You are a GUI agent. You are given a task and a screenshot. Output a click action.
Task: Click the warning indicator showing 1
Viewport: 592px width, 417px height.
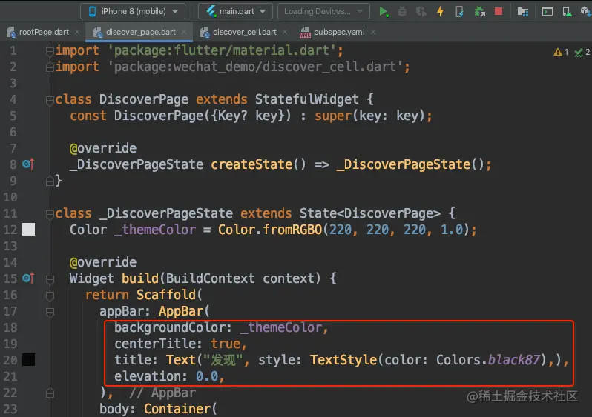[x=561, y=52]
